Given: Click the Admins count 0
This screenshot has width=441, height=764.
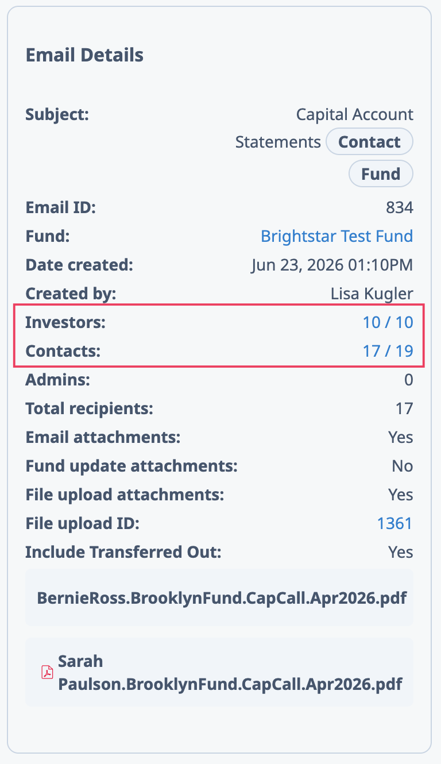Looking at the screenshot, I should [x=408, y=380].
